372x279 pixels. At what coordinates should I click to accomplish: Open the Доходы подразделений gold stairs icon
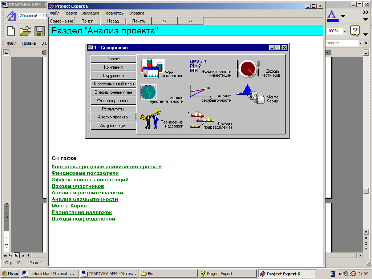click(x=201, y=120)
